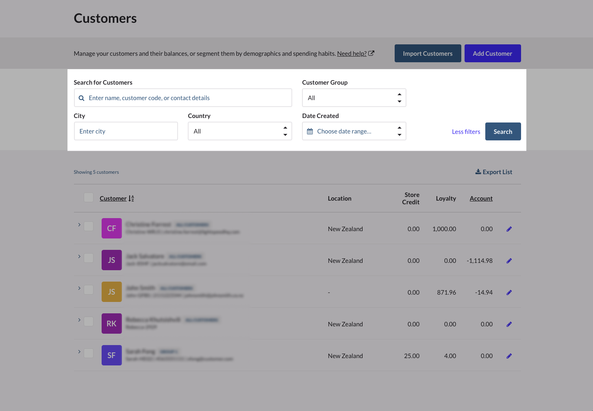
Task: Collapse filters with Less filters link
Action: [x=466, y=132]
